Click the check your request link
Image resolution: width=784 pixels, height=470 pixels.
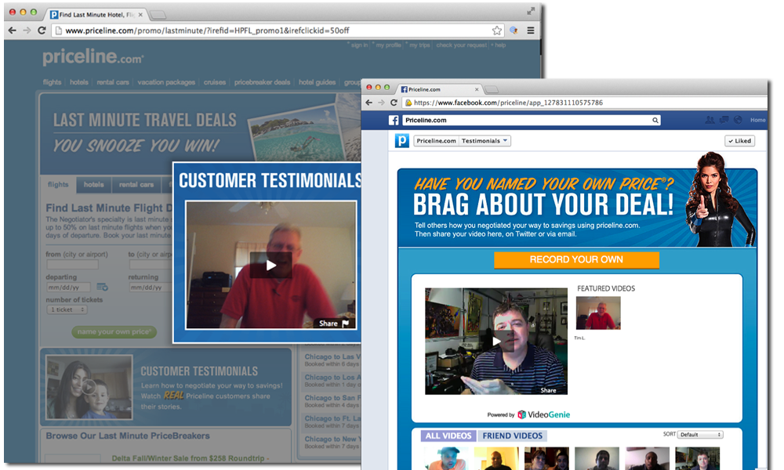pyautogui.click(x=461, y=45)
